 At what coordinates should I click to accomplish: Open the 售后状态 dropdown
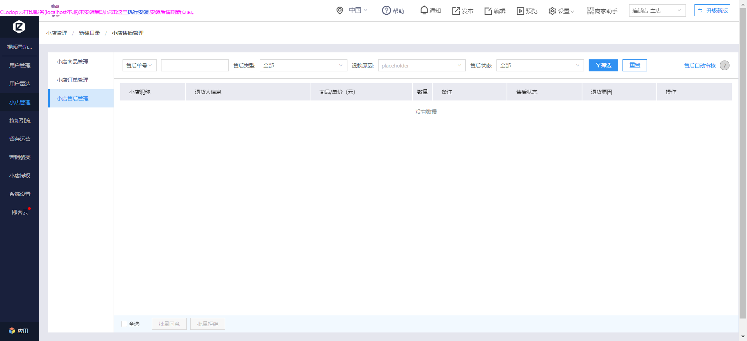coord(540,66)
